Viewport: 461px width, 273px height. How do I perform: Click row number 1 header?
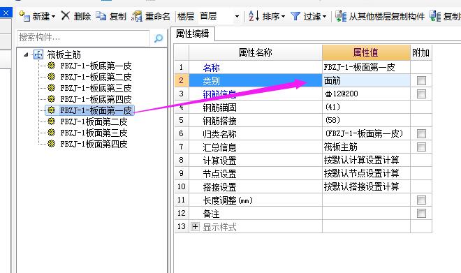pyautogui.click(x=182, y=67)
